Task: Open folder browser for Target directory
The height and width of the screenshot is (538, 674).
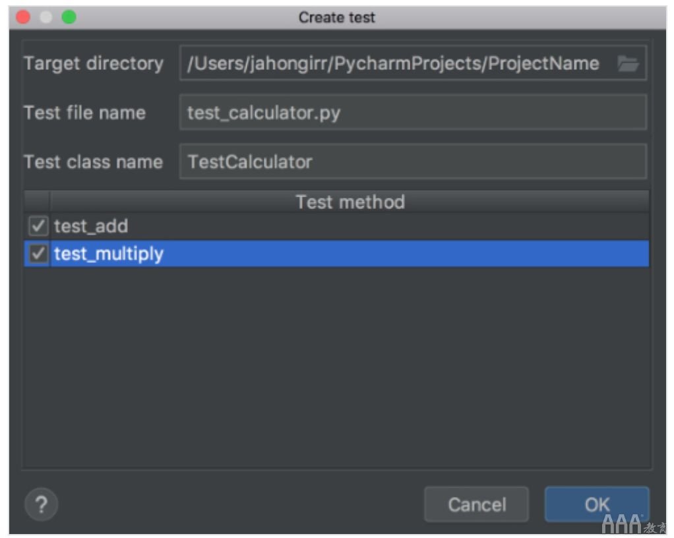Action: (x=628, y=63)
